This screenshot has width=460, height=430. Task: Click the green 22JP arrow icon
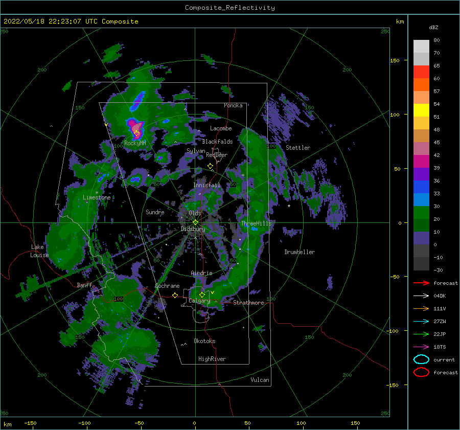[x=421, y=334]
